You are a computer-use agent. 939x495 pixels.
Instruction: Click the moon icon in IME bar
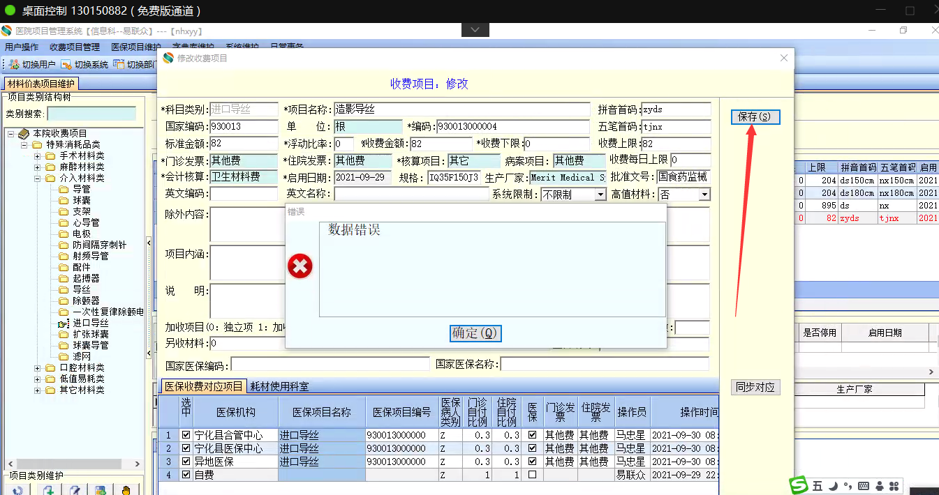pos(833,485)
